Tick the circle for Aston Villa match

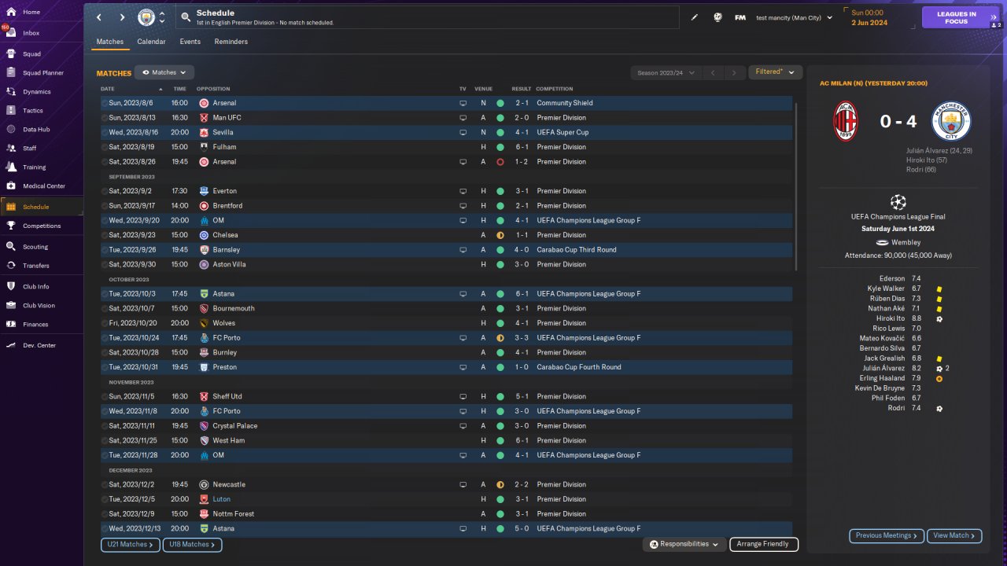(x=105, y=264)
